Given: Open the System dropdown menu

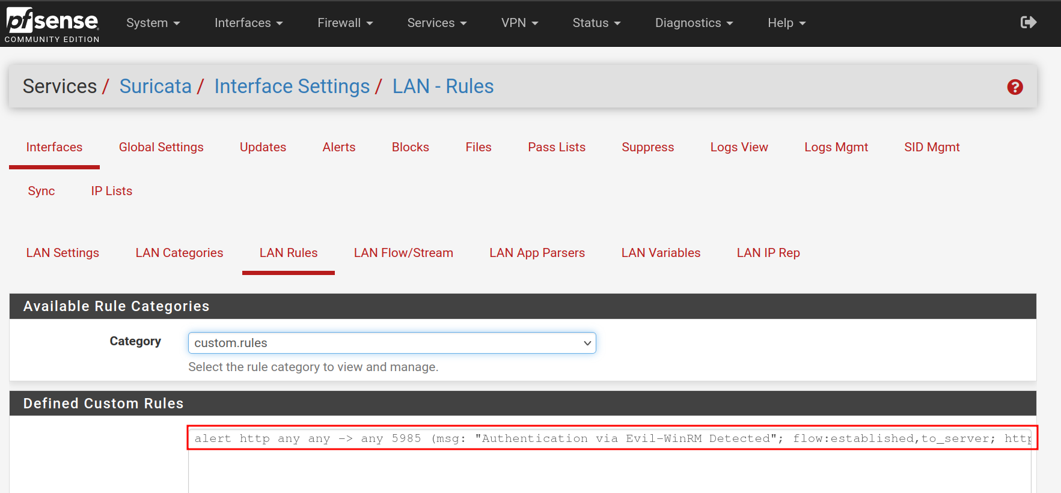Looking at the screenshot, I should [153, 23].
